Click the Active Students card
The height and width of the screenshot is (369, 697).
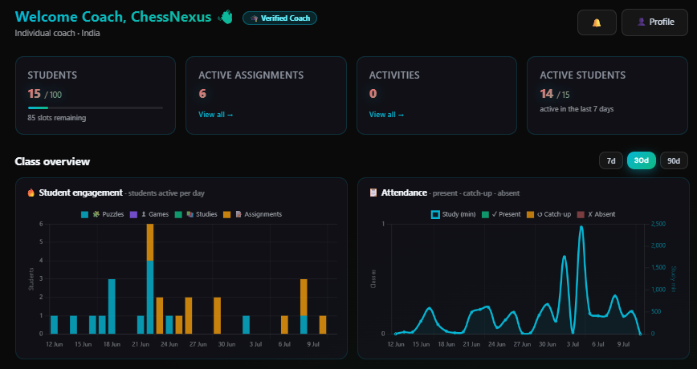click(x=607, y=95)
